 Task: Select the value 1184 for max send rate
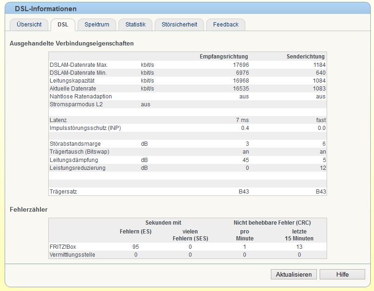[x=319, y=65]
